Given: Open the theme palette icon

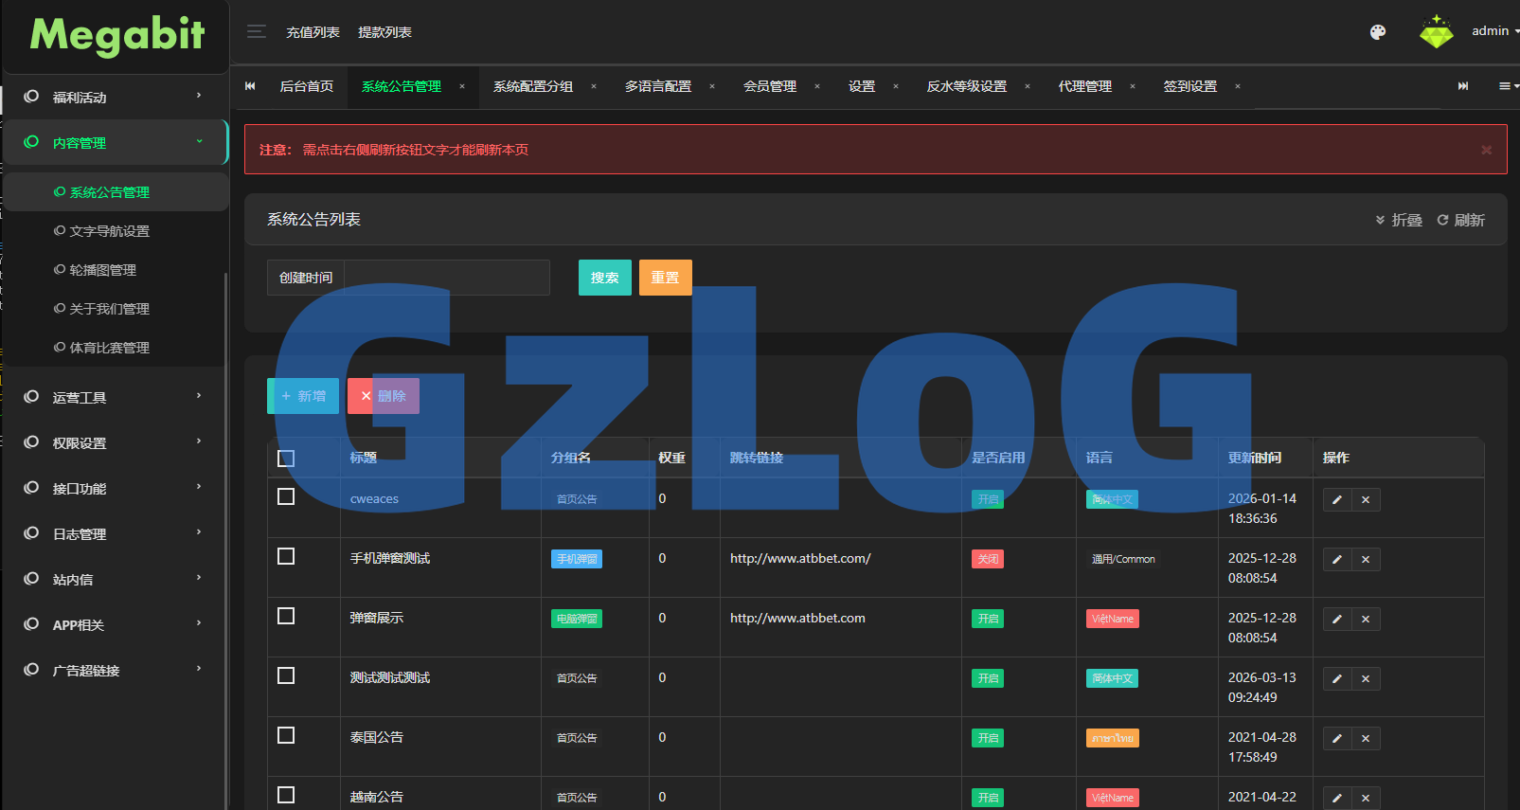Looking at the screenshot, I should pos(1378,32).
